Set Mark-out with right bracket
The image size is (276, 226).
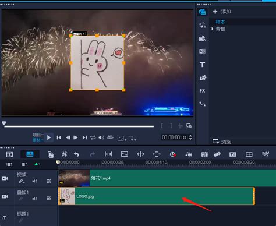171,126
